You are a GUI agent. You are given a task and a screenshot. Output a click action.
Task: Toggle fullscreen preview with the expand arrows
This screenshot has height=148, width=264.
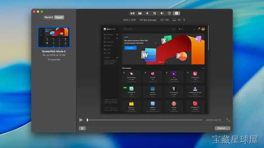coord(228,120)
